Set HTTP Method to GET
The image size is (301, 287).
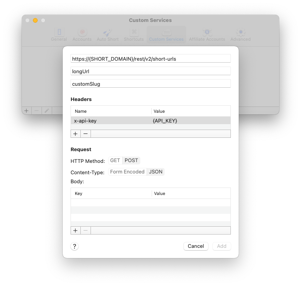coord(115,161)
